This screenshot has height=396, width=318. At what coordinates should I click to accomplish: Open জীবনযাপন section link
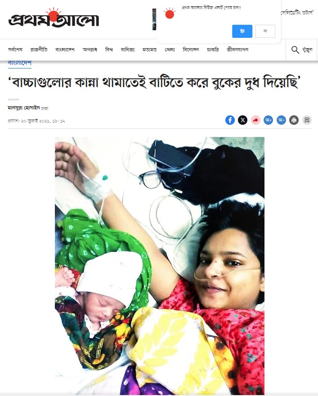237,50
